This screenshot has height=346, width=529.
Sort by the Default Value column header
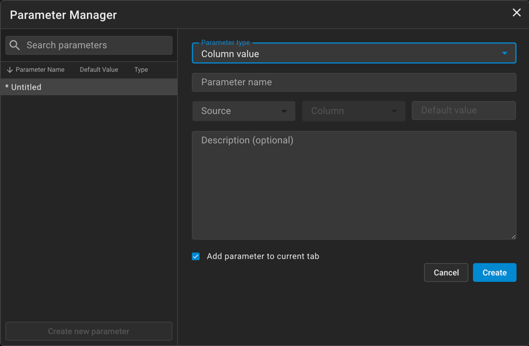(99, 70)
